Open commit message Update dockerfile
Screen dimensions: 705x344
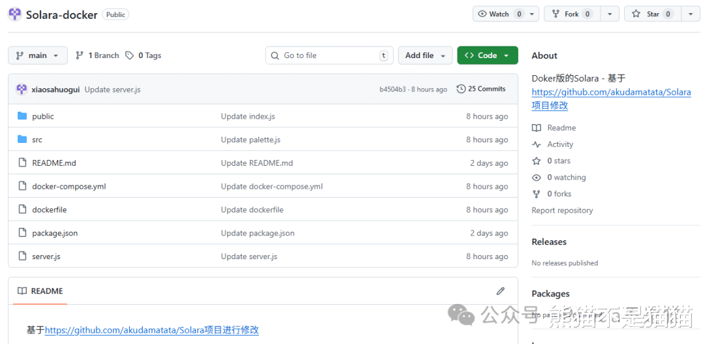click(x=252, y=210)
